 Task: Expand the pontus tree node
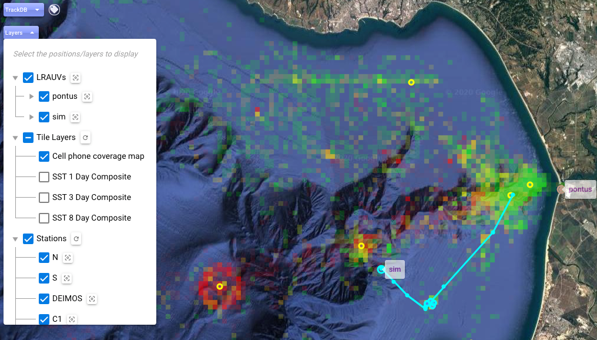point(32,96)
